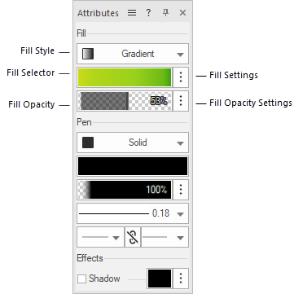Pin the Attributes panel

[x=165, y=13]
